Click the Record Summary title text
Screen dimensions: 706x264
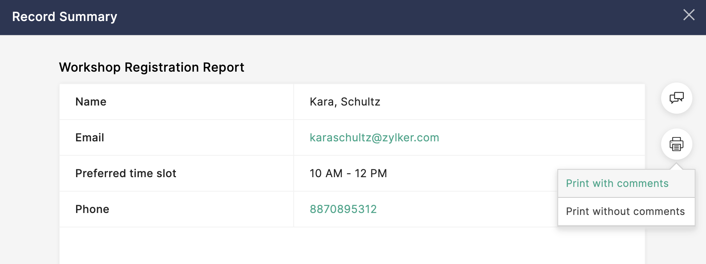pyautogui.click(x=64, y=17)
